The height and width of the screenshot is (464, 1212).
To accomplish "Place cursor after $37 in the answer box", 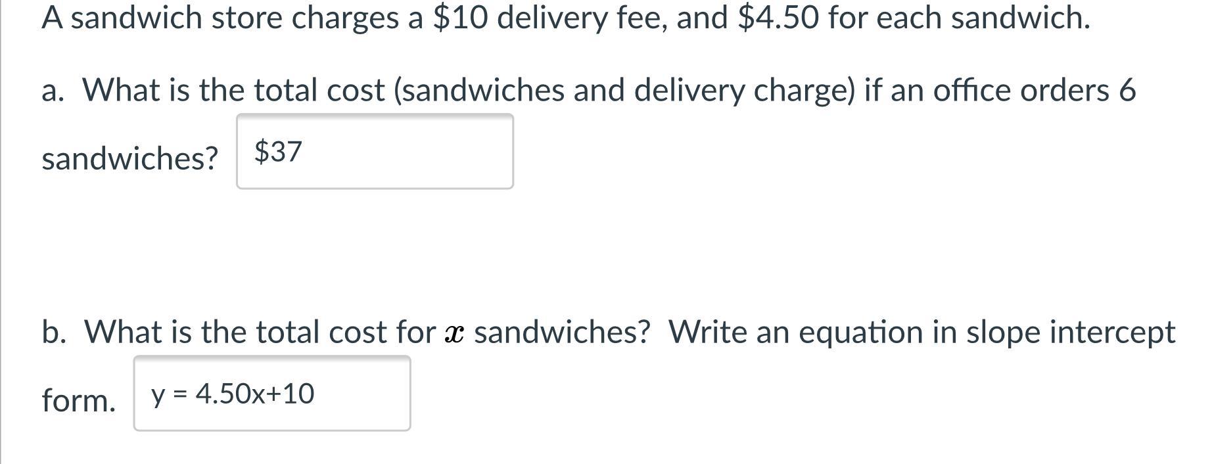I will [304, 152].
